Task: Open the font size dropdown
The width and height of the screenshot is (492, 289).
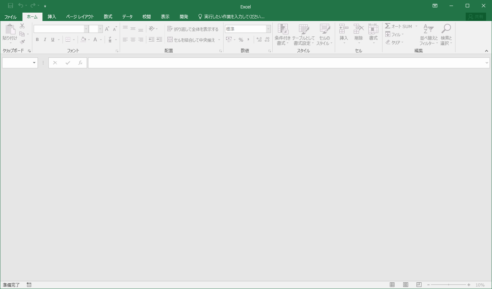Action: [x=100, y=29]
